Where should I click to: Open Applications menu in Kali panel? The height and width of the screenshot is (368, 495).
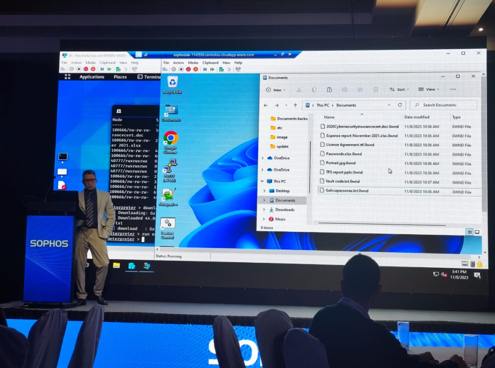coord(92,77)
